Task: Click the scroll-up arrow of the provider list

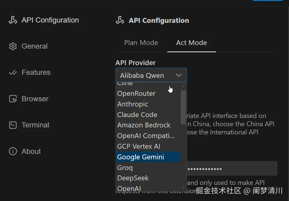Action: (x=183, y=86)
